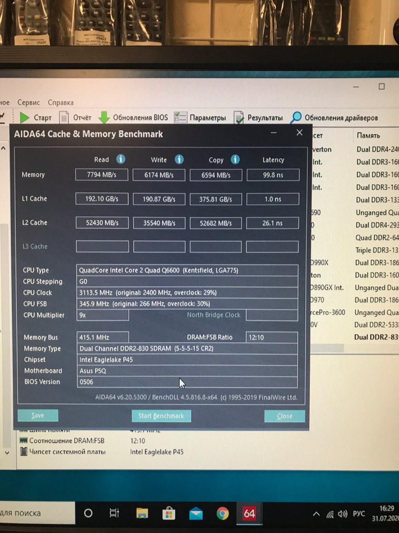Open Параметры settings checklist icon
Viewport: 399px width, 533px height.
(180, 117)
